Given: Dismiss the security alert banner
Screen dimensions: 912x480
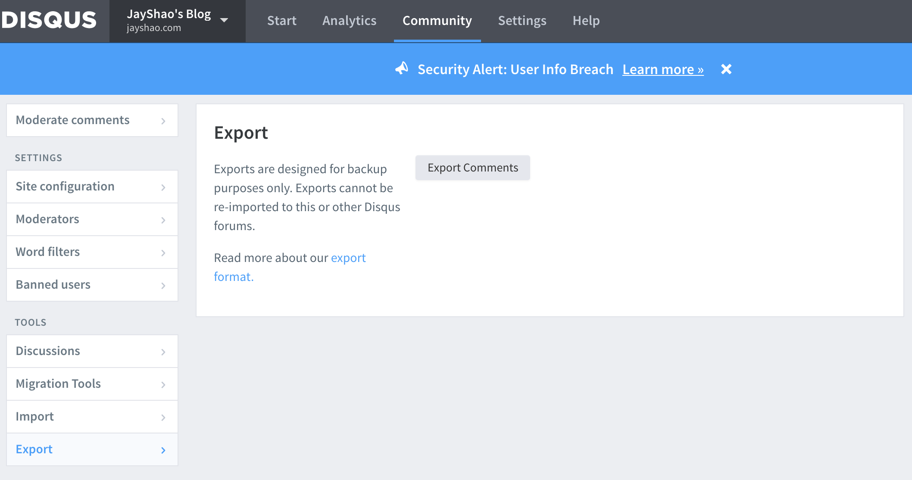Looking at the screenshot, I should click(x=726, y=69).
